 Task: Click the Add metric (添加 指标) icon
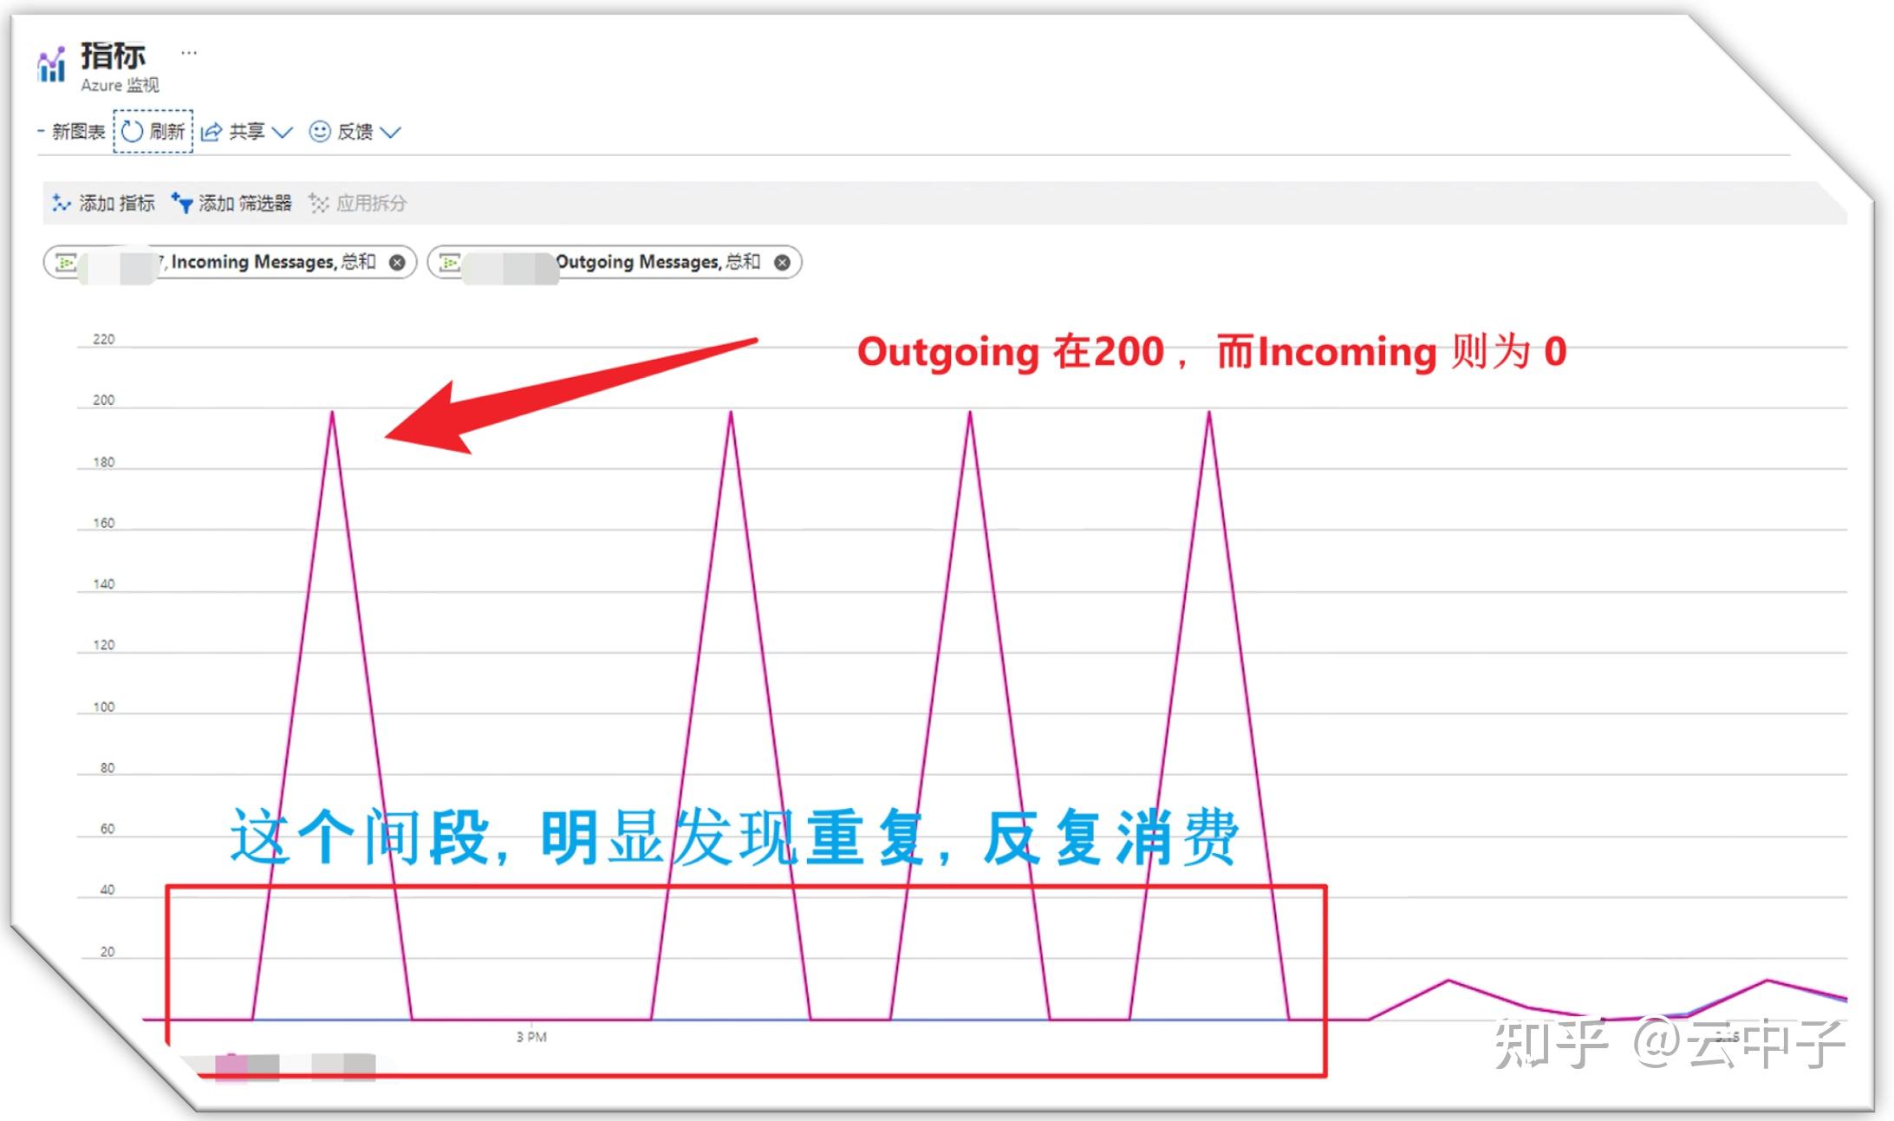(x=62, y=204)
